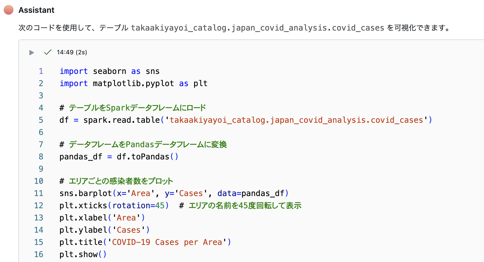Click line number 8 in the gutter

41,157
